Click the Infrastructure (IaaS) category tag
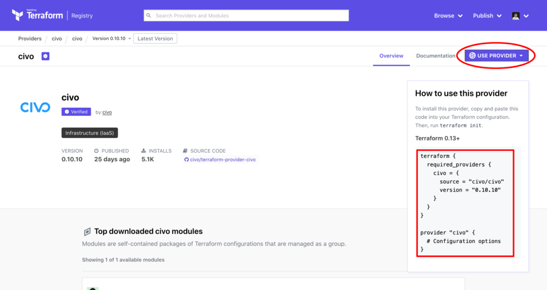 (x=90, y=133)
